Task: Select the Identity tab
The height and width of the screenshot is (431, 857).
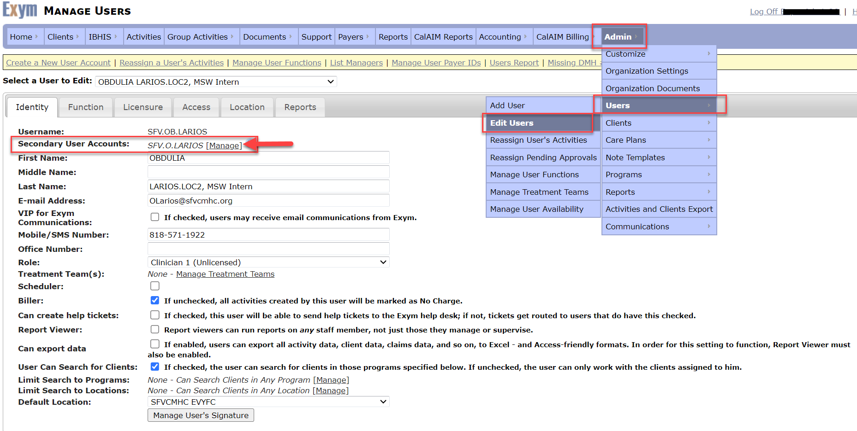Action: pos(32,107)
